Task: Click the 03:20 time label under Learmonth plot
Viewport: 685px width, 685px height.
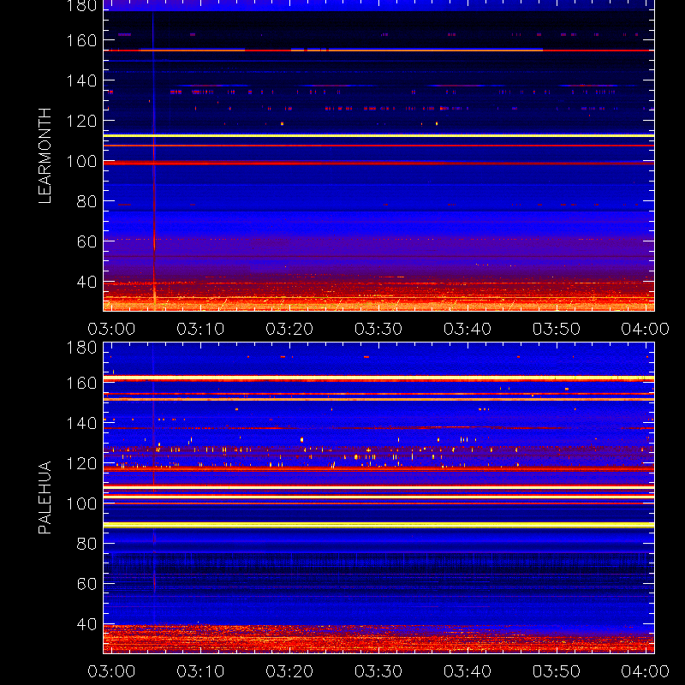Action: coord(289,329)
